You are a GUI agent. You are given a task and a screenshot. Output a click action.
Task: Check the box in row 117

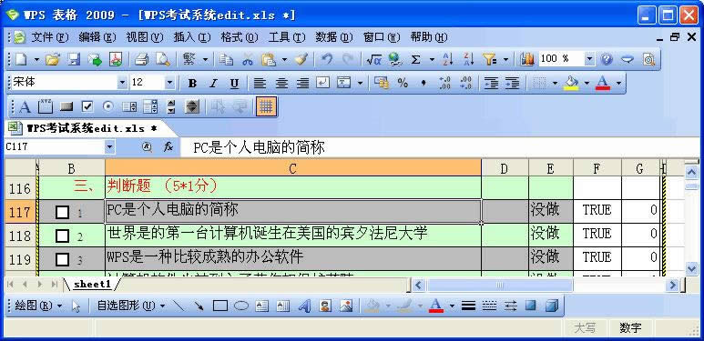click(x=63, y=212)
